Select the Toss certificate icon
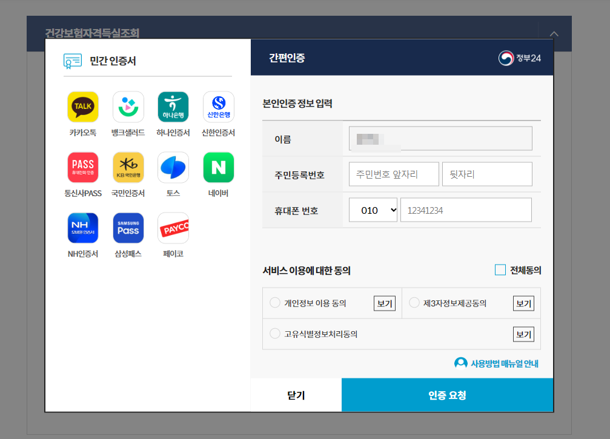The image size is (610, 439). point(173,168)
